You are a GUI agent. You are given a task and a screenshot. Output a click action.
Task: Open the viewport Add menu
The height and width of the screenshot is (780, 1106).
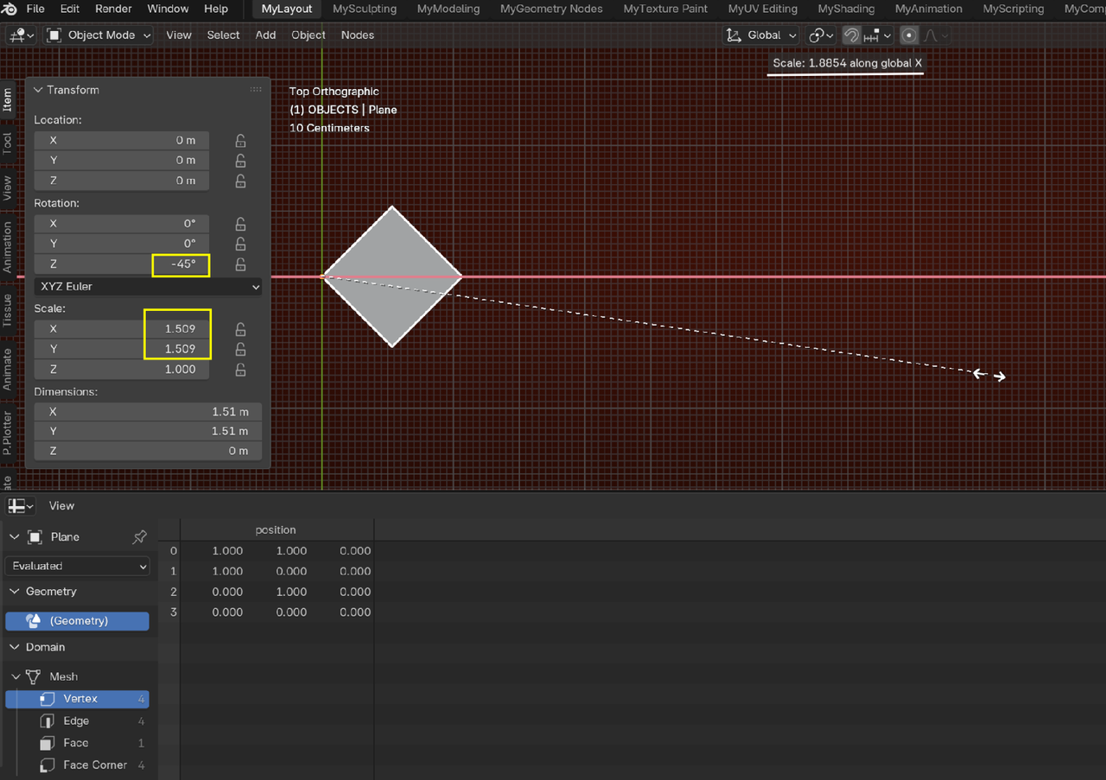265,35
